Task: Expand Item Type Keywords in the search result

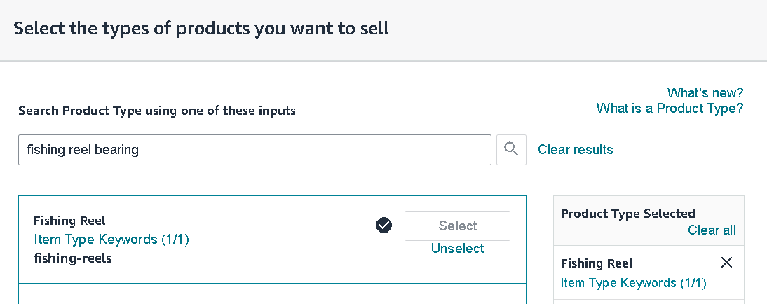Action: pyautogui.click(x=111, y=240)
